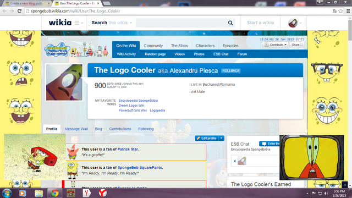Click the Edit profile button
The width and height of the screenshot is (352, 198).
click(207, 138)
